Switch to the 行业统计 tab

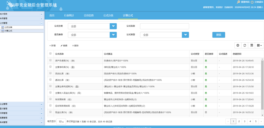tap(69, 16)
